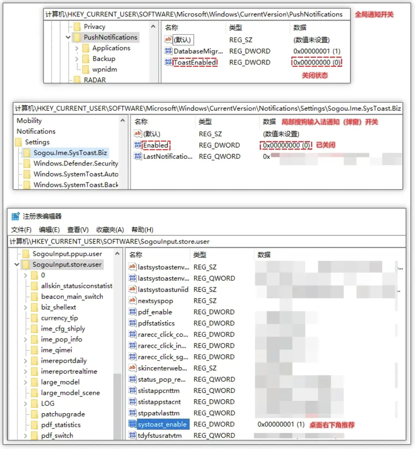The image size is (415, 449).
Task: Click the PushNotifications folder icon
Action: (77, 37)
